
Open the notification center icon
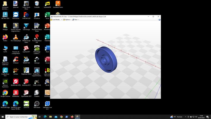pos(208,117)
